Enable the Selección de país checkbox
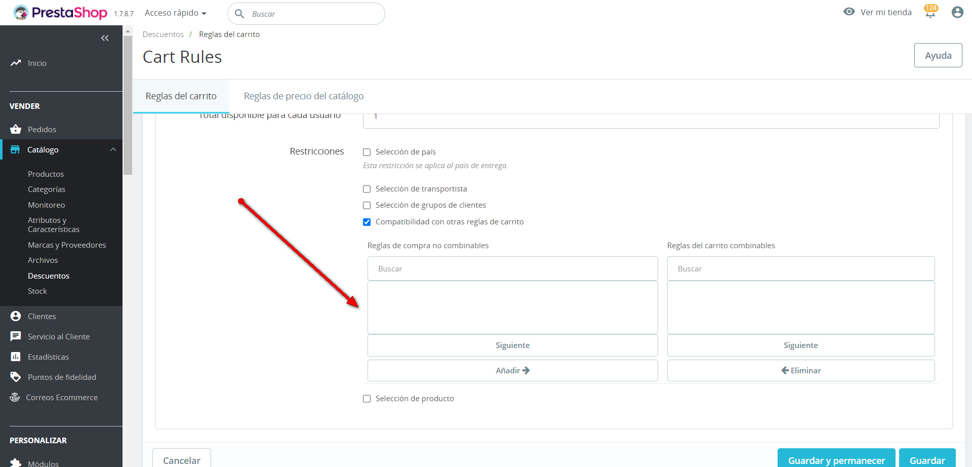 coord(367,152)
